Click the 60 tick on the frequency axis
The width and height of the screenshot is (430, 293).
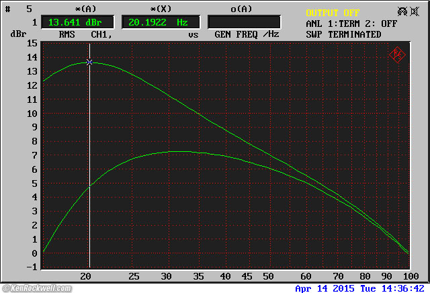pyautogui.click(x=306, y=276)
